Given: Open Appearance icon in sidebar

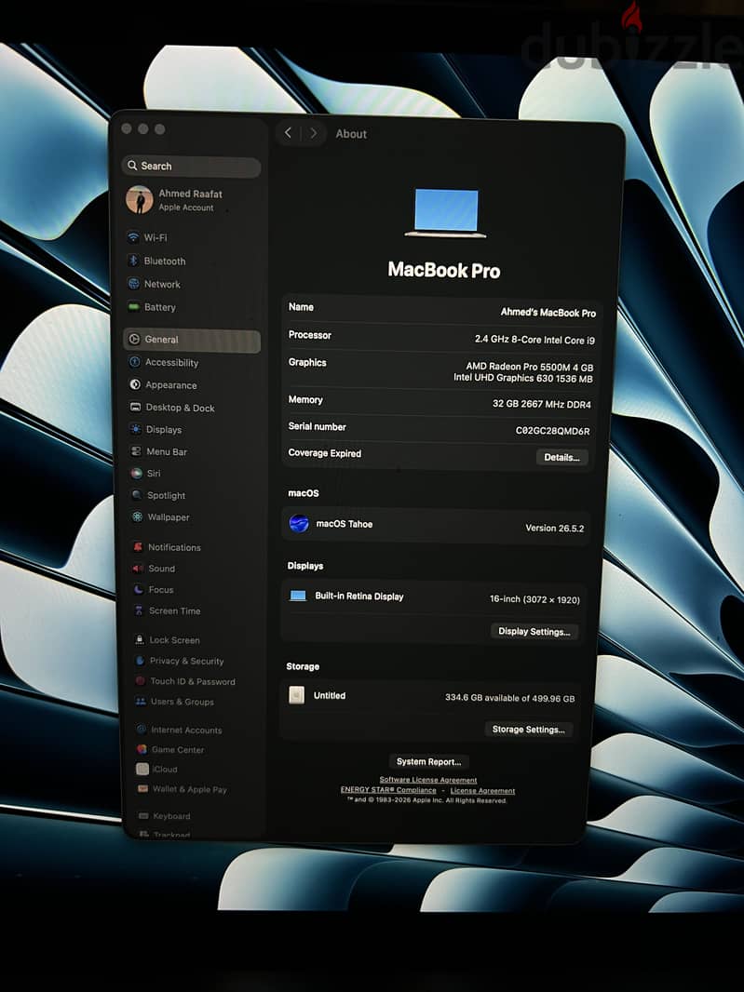Looking at the screenshot, I should 135,384.
